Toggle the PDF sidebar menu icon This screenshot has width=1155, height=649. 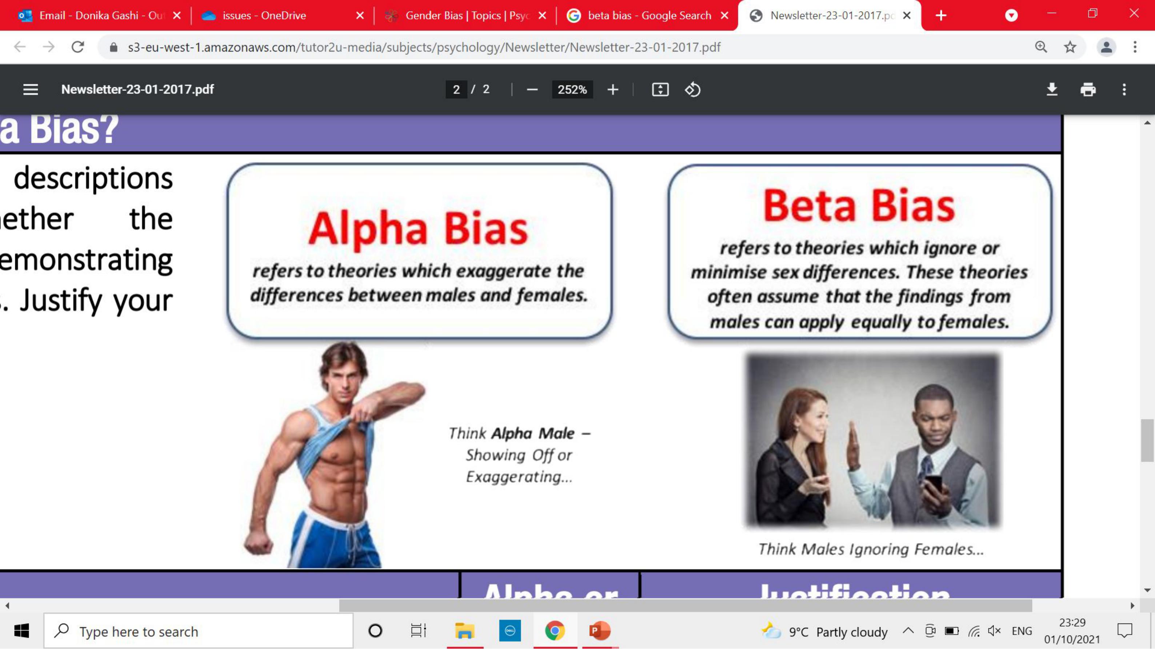[31, 90]
